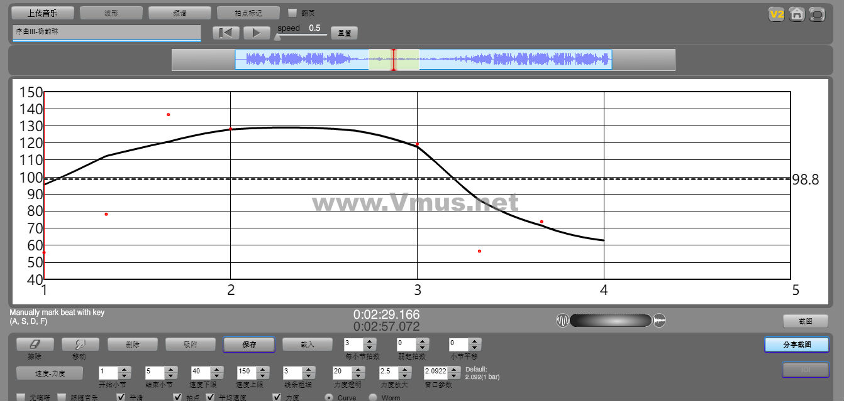Select the eraser (擦除) tool

tap(35, 344)
